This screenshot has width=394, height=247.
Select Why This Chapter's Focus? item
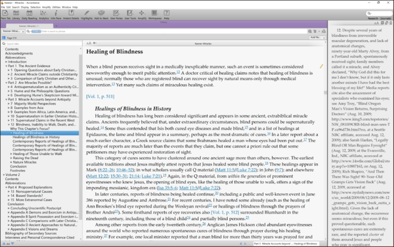click(x=30, y=129)
